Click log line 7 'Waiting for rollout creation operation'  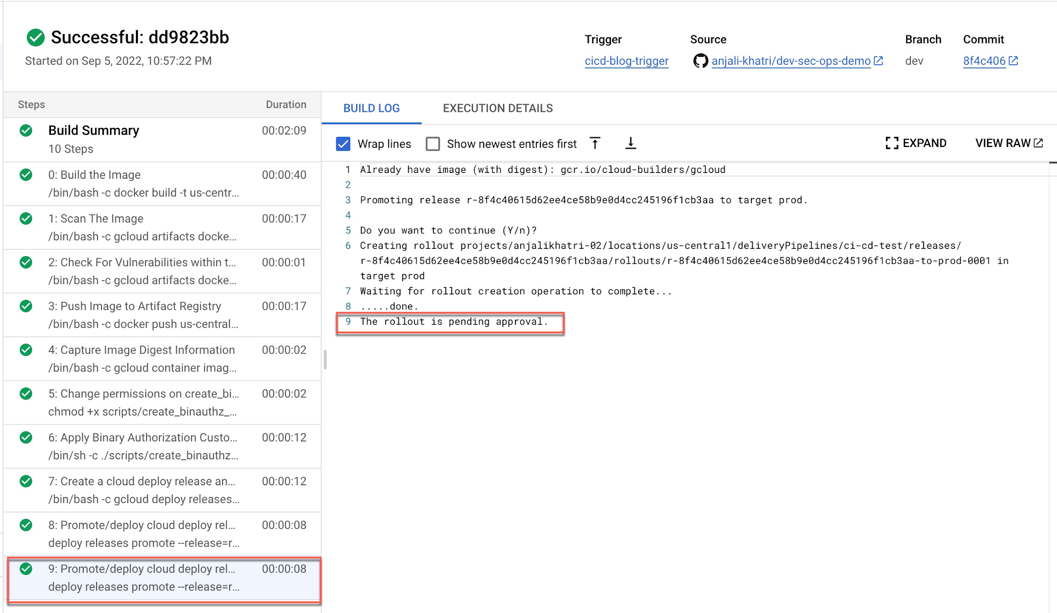tap(516, 291)
